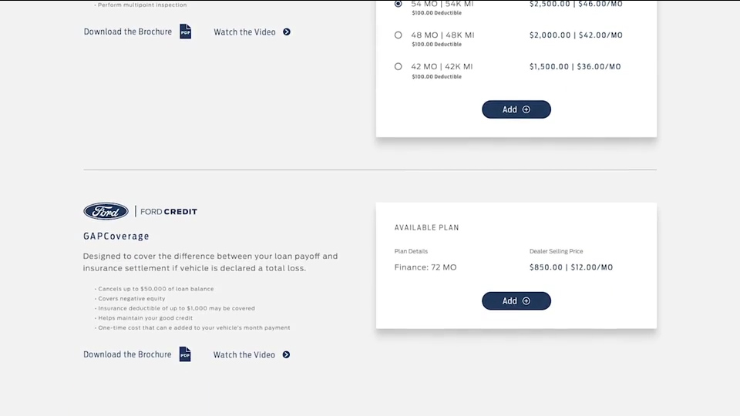
Task: Add the selected service plan
Action: (x=516, y=109)
